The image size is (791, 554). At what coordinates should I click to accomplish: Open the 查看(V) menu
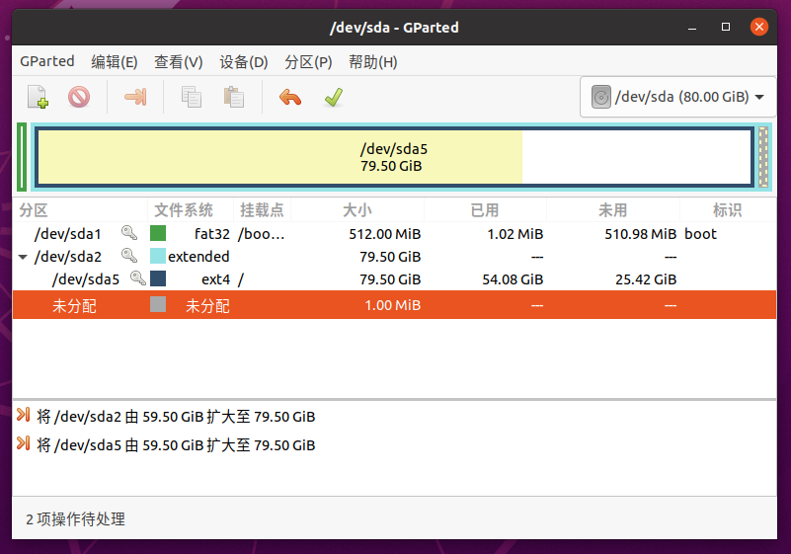(x=178, y=62)
